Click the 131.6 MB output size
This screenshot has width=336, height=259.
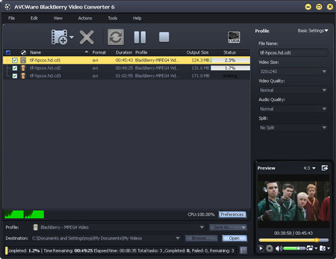click(x=200, y=68)
